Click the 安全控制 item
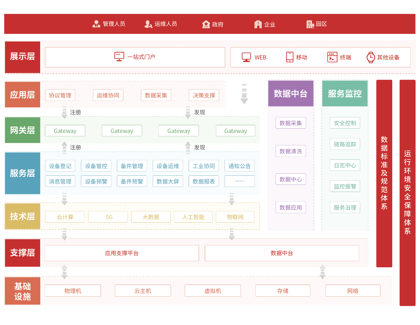The height and width of the screenshot is (325, 420). click(x=345, y=123)
